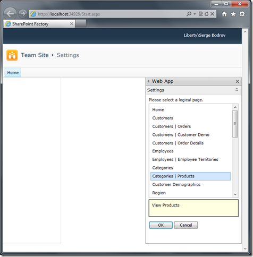Image resolution: width=253 pixels, height=257 pixels.
Task: Select Employees | Employee Territories page
Action: click(185, 159)
